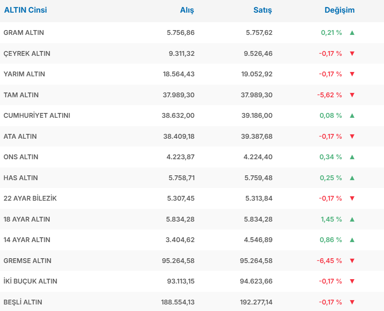Click the red down arrow for 22 AYAR BİLEZİK

point(352,198)
